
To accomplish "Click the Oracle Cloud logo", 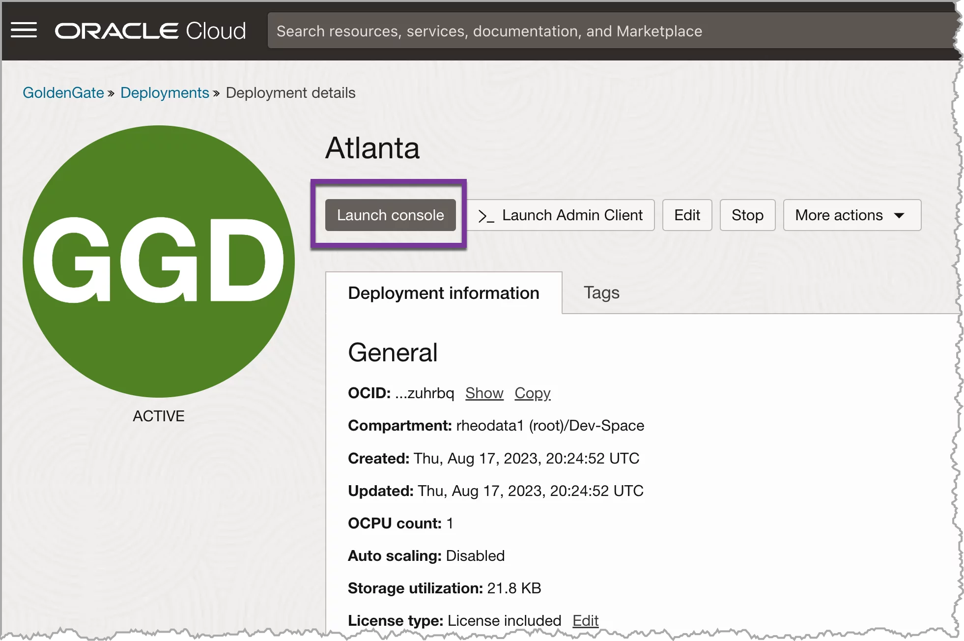I will (150, 31).
